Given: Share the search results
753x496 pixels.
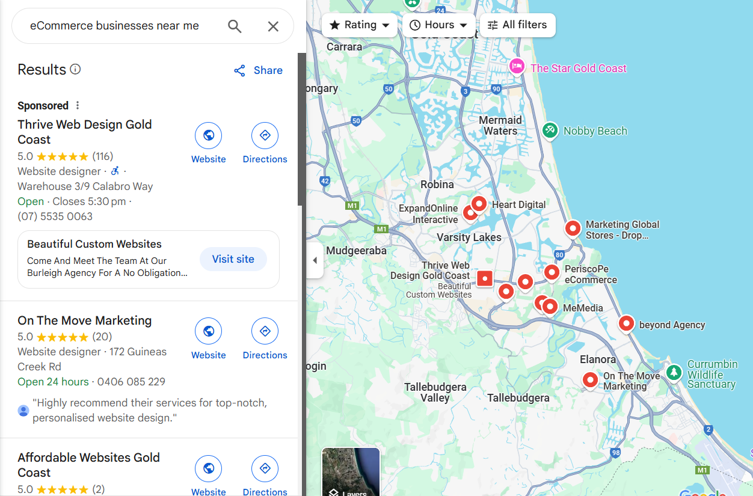Looking at the screenshot, I should point(258,70).
